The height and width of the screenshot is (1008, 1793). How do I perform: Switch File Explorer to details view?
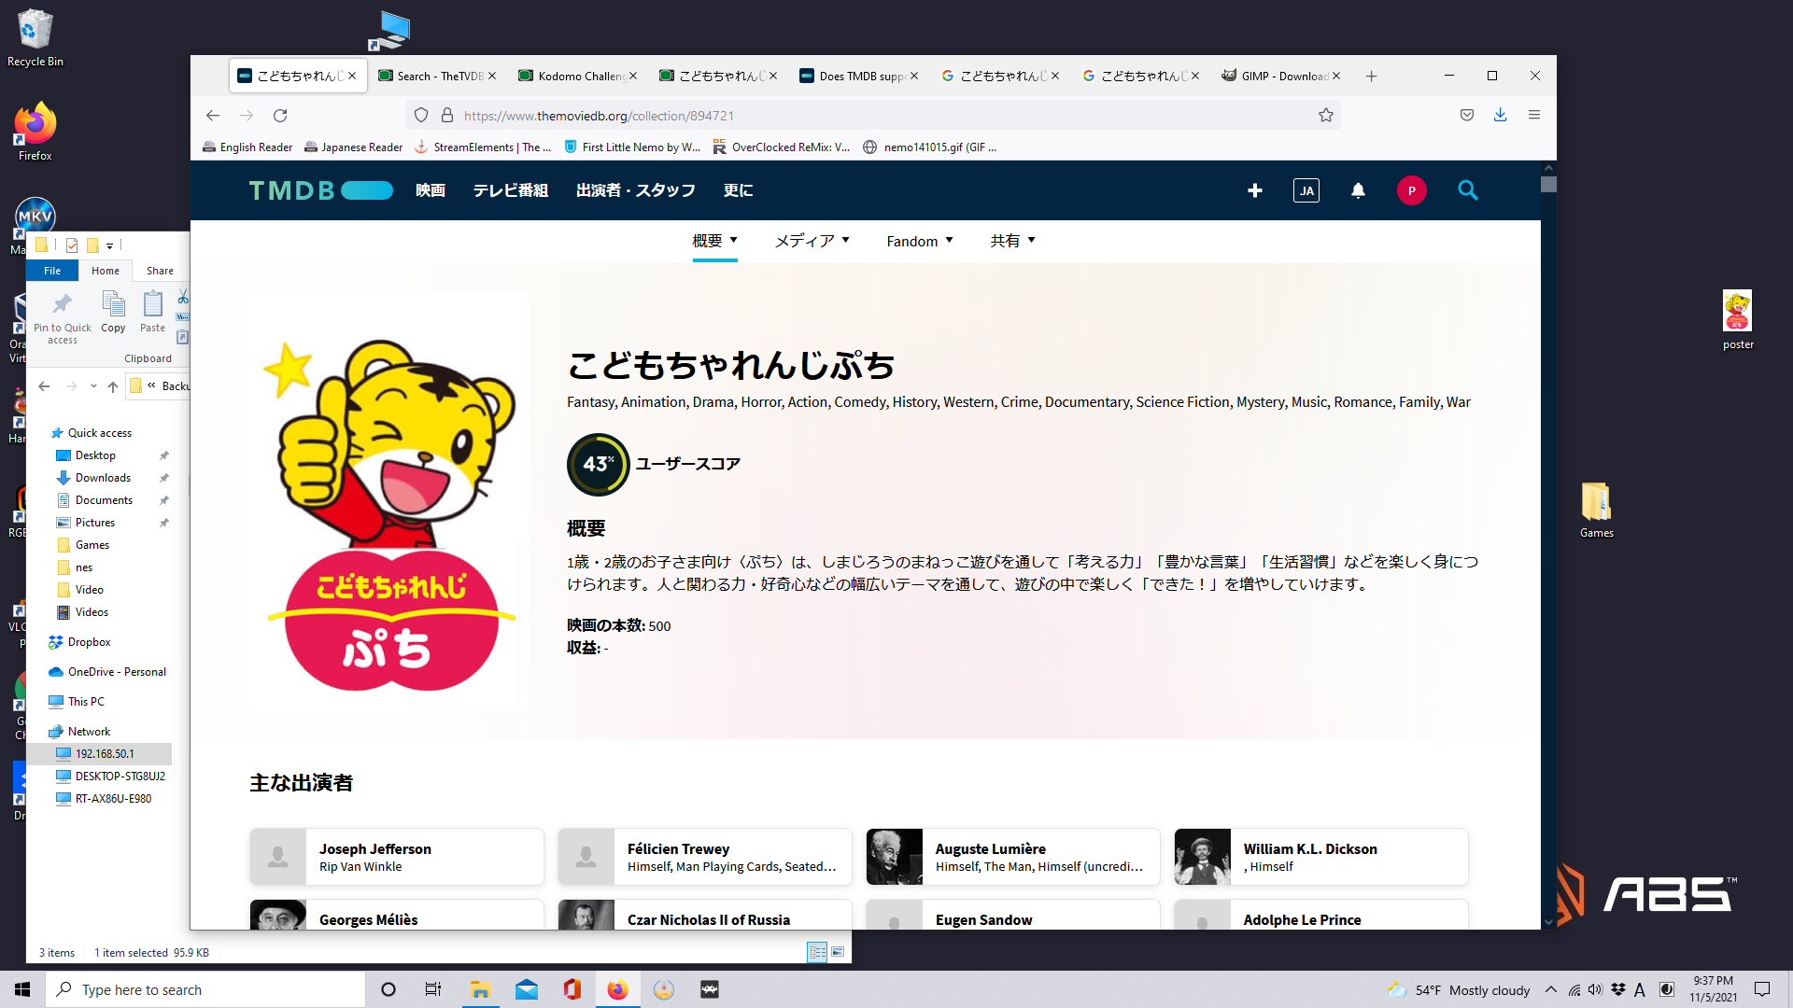coord(817,952)
